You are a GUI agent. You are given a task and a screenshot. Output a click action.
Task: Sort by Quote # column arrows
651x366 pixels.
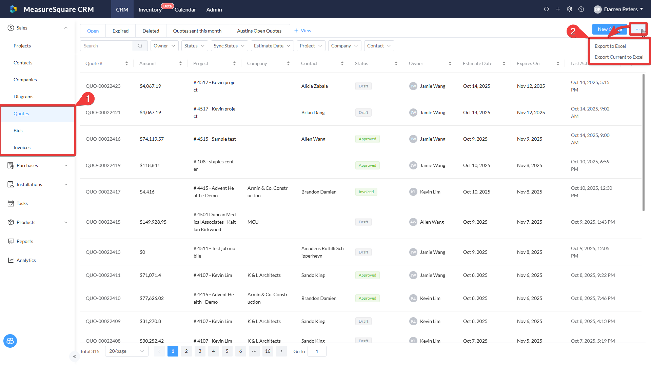(x=126, y=63)
